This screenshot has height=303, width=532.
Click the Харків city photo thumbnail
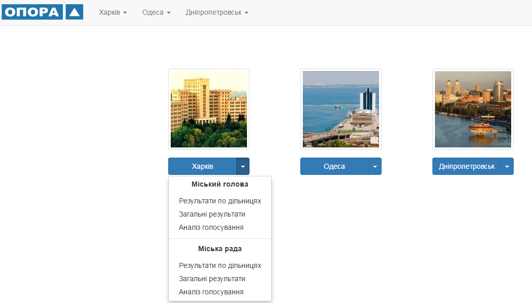click(208, 109)
